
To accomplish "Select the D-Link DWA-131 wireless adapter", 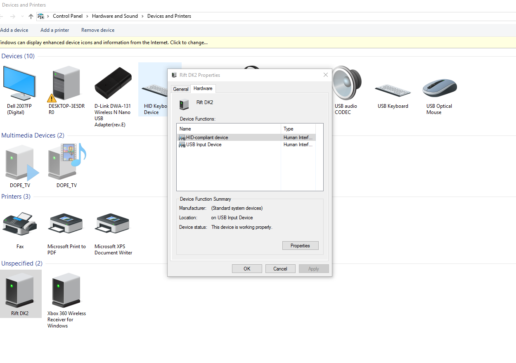I will pyautogui.click(x=113, y=96).
